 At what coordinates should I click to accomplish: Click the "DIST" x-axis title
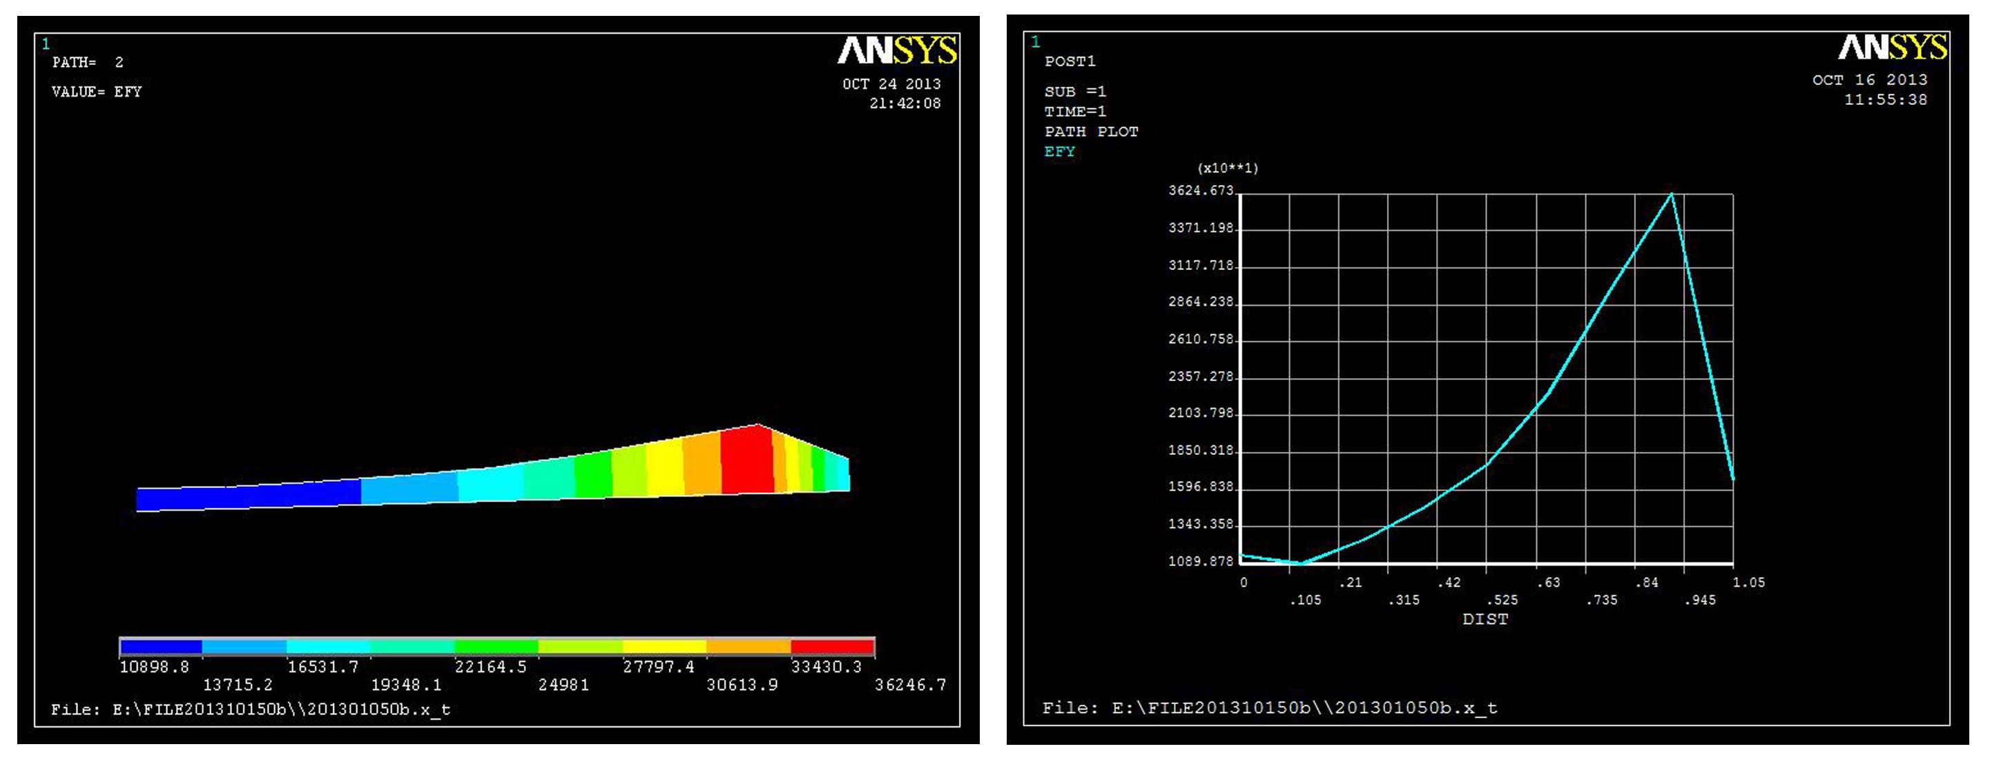tap(1485, 619)
